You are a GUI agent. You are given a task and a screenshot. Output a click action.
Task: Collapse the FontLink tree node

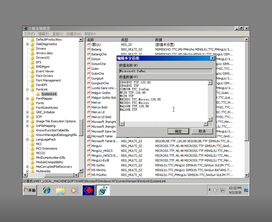(28, 89)
